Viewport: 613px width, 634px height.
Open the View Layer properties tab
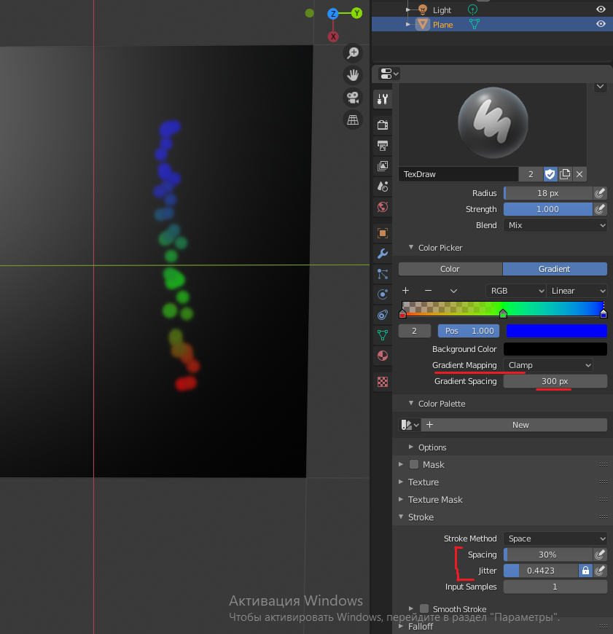383,165
